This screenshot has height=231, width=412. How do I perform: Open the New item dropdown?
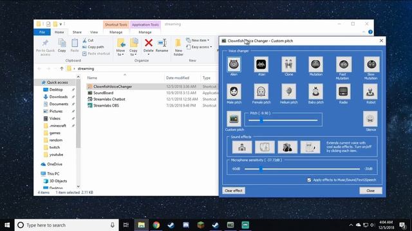pos(198,40)
